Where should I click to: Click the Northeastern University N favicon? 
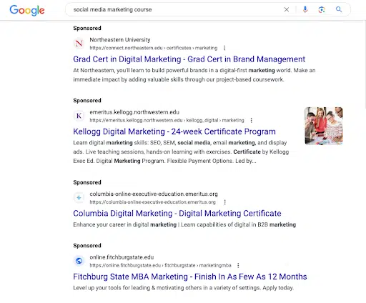coord(79,44)
